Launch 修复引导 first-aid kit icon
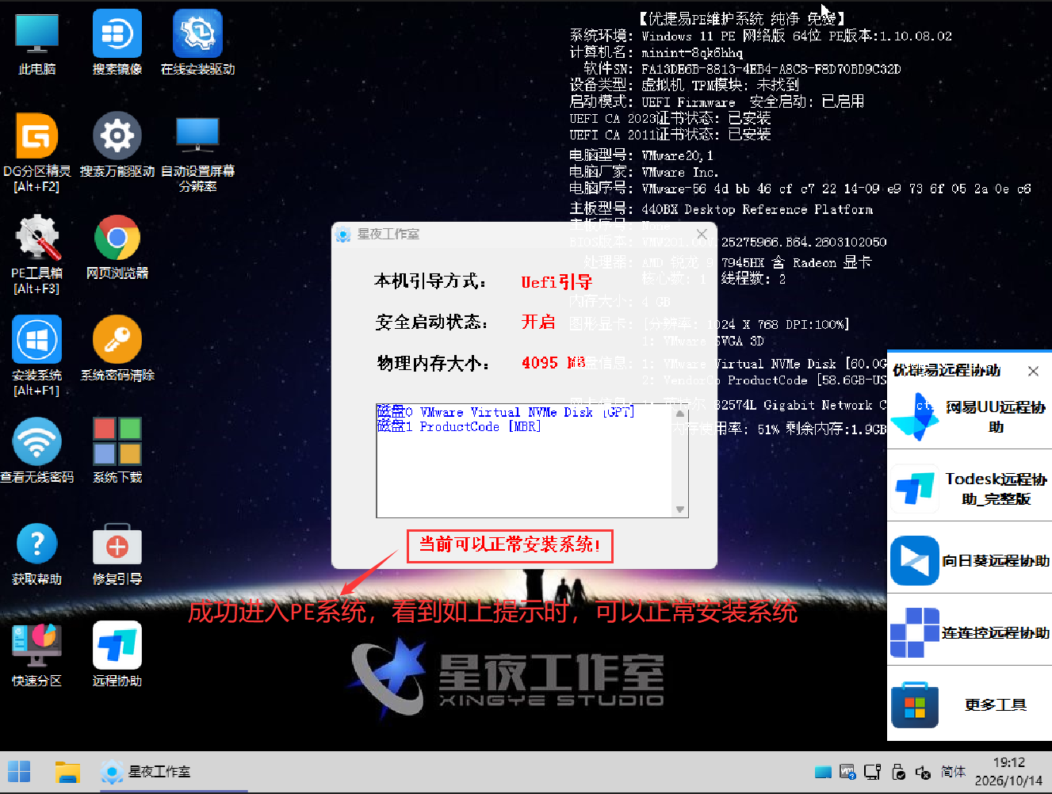The image size is (1052, 794). (x=117, y=553)
